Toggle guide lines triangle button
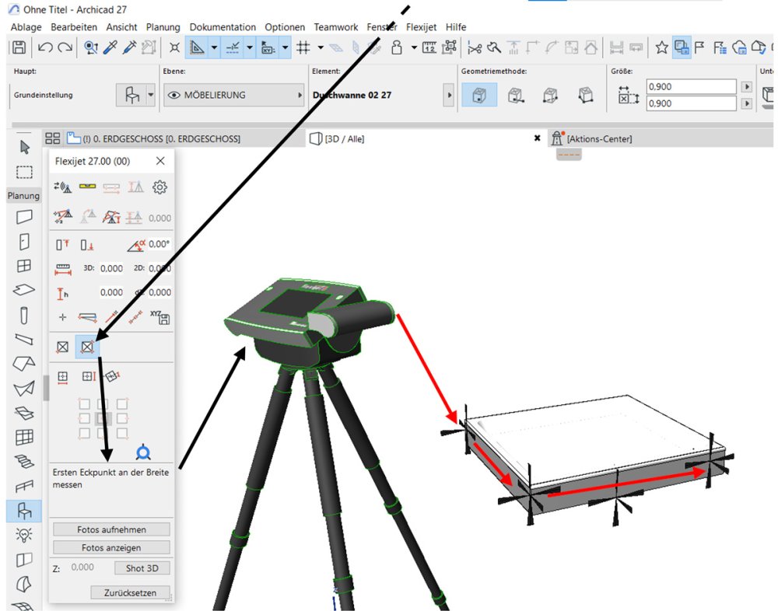 (x=197, y=47)
